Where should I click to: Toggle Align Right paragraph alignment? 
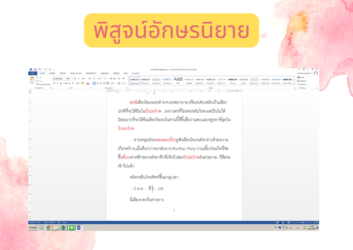101,83
